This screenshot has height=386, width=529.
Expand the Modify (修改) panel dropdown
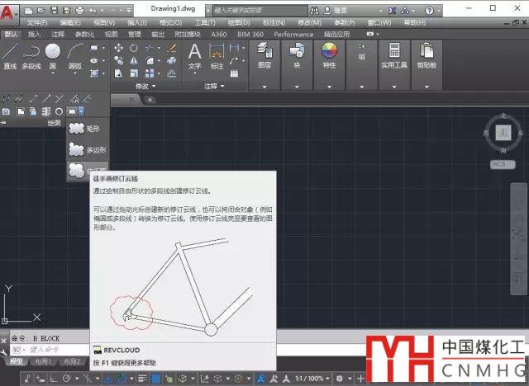pyautogui.click(x=145, y=86)
